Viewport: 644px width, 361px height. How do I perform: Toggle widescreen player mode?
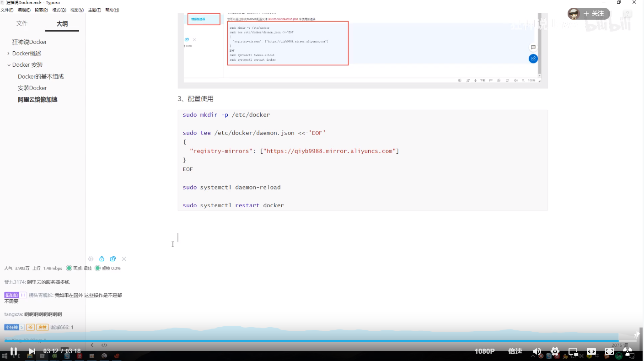pyautogui.click(x=591, y=351)
